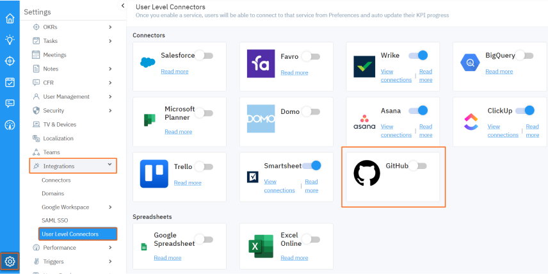Open the Localization settings
The height and width of the screenshot is (274, 548).
pyautogui.click(x=58, y=138)
